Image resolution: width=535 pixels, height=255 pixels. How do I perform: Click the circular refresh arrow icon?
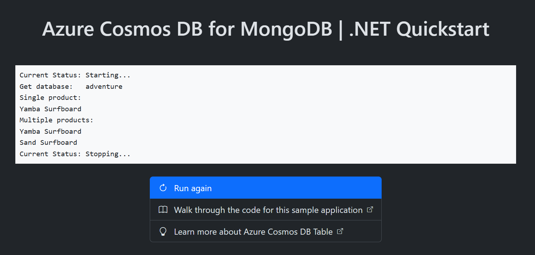click(163, 188)
